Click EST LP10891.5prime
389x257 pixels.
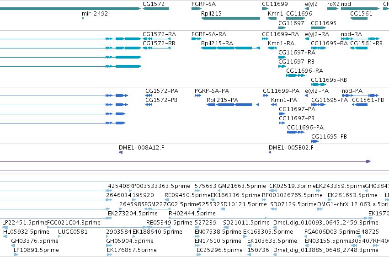[36, 250]
